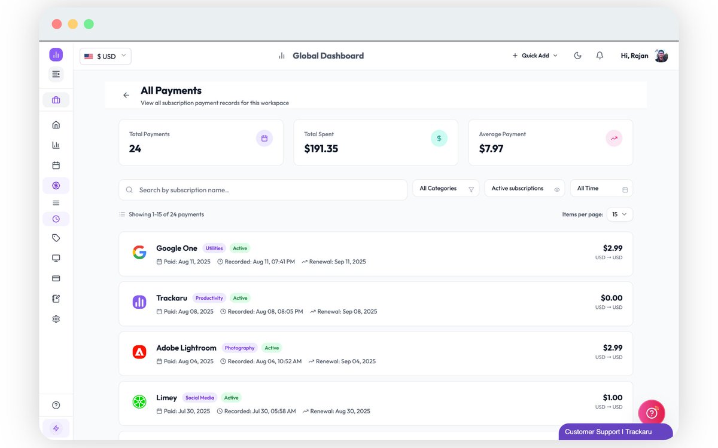
Task: Click the Adobe Lightroom logo icon
Action: click(139, 352)
